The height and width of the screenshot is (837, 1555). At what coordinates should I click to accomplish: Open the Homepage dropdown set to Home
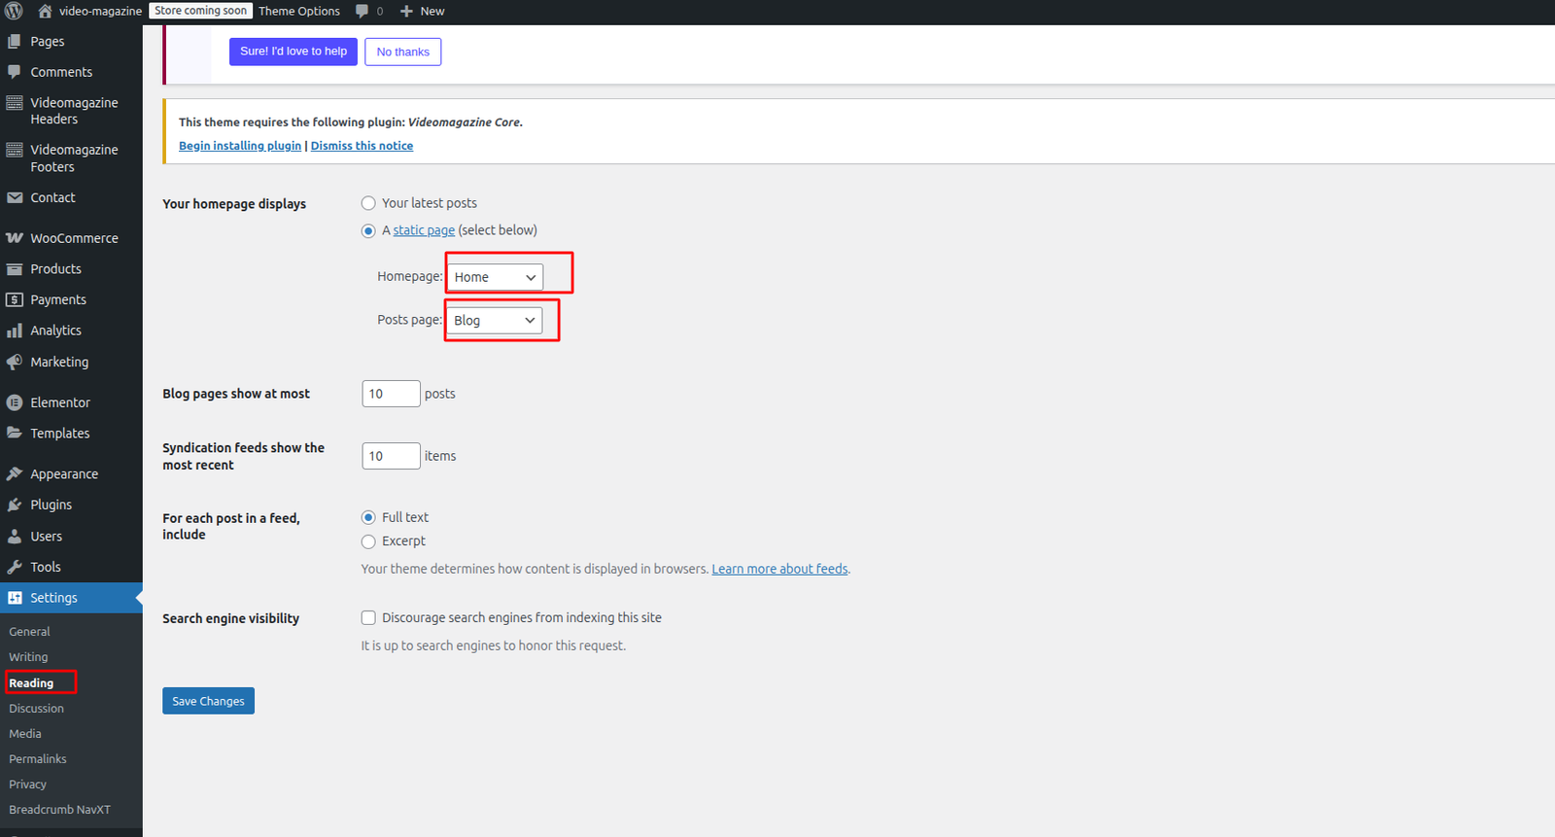pyautogui.click(x=495, y=277)
